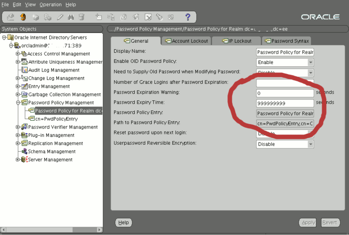349x235 pixels.
Task: Click the Oracle Internet Directory Servers folder icon
Action: pos(10,37)
